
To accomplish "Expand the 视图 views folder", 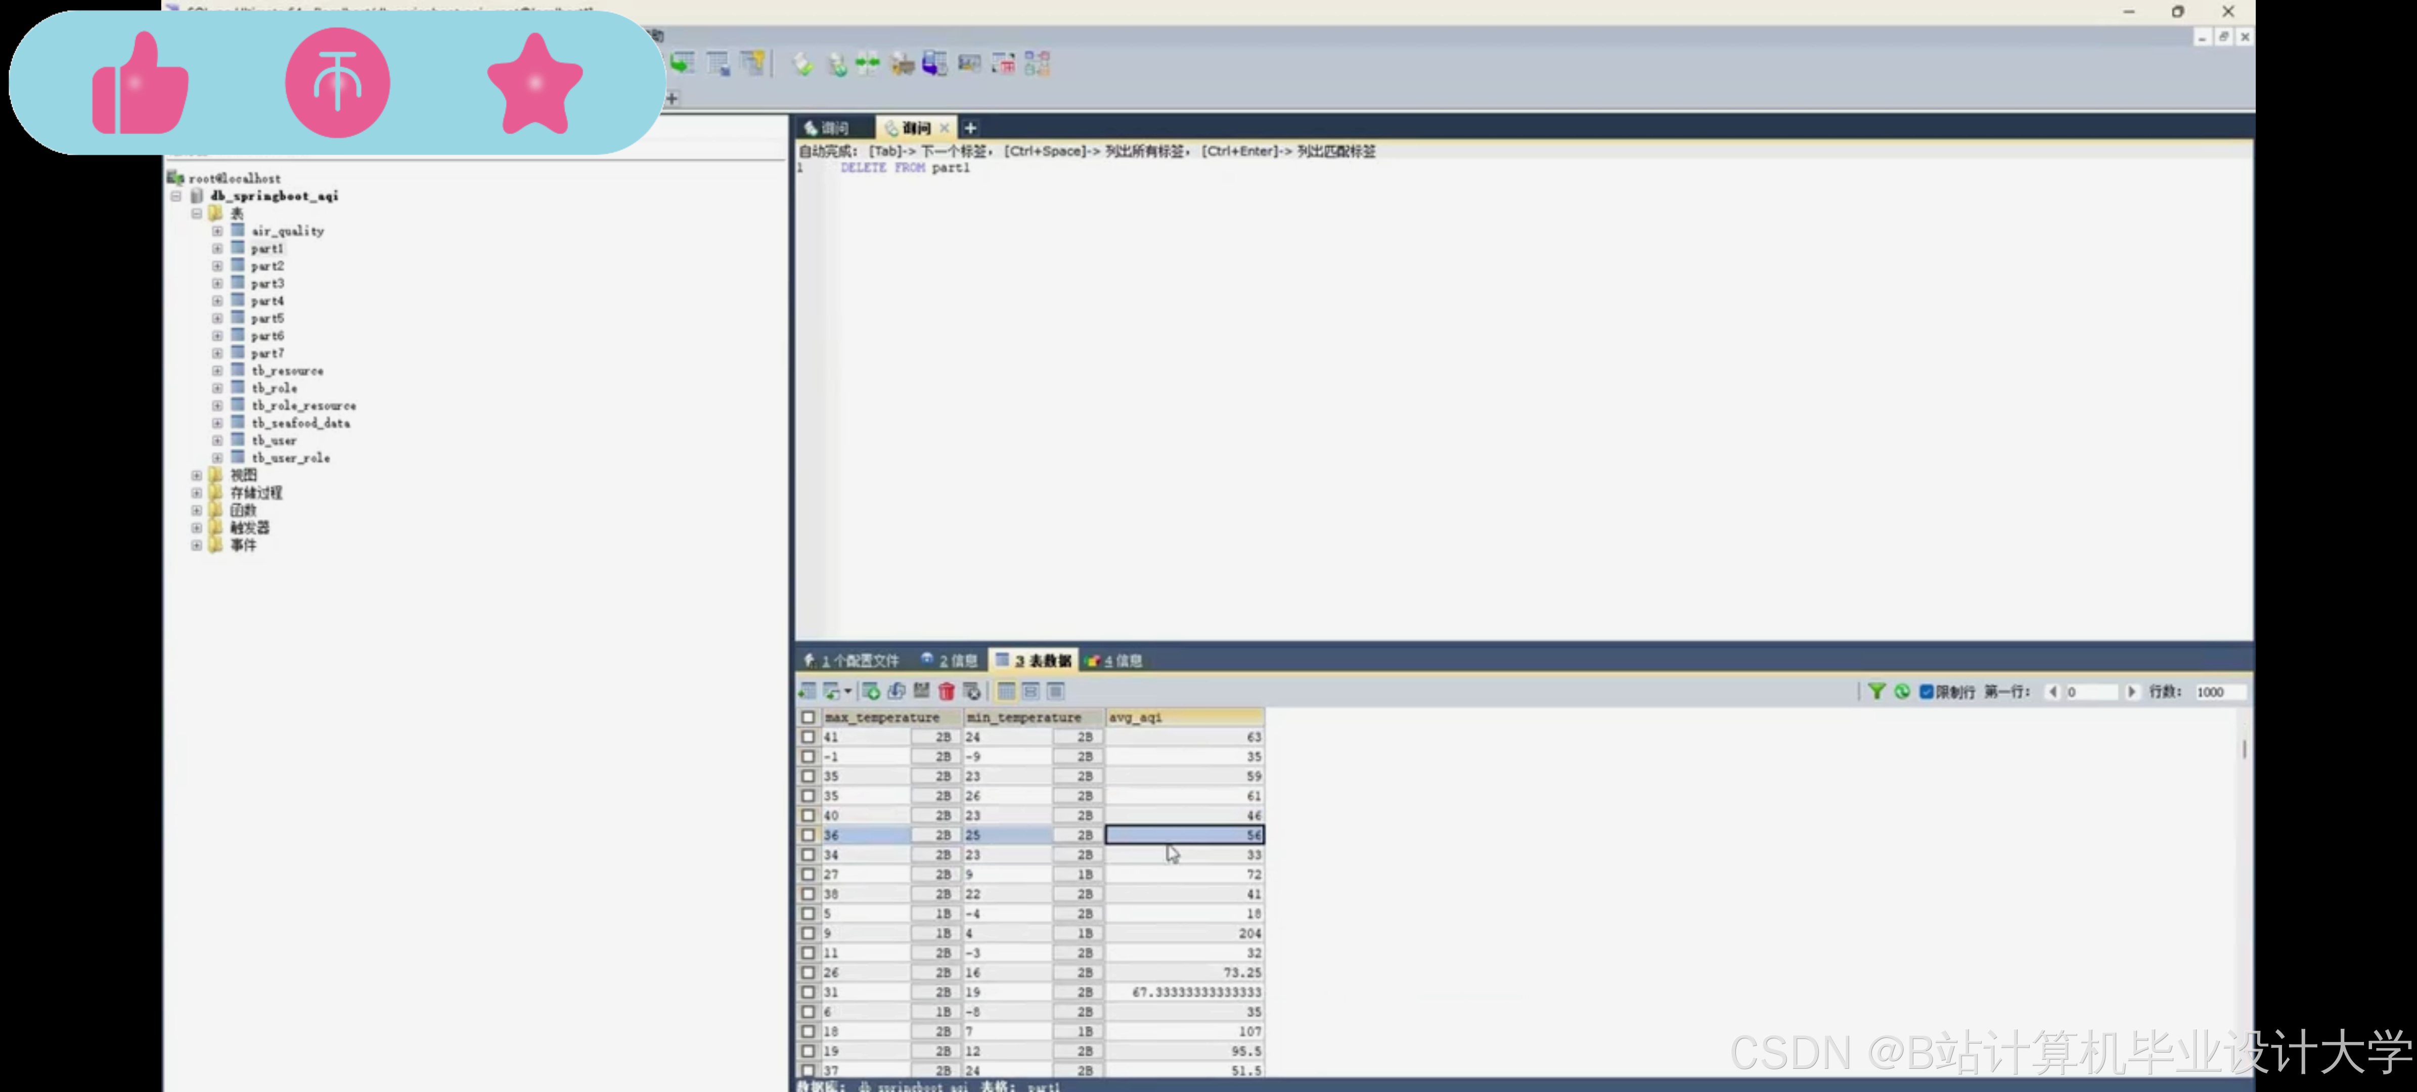I will point(196,476).
